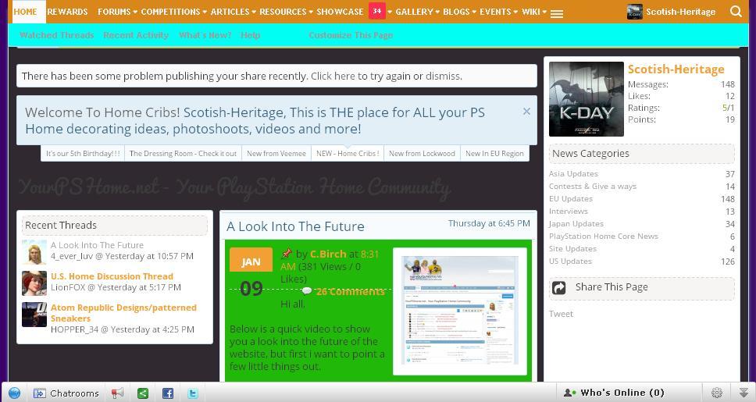Image resolution: width=756 pixels, height=402 pixels.
Task: Open the Site Updates news category
Action: (572, 249)
